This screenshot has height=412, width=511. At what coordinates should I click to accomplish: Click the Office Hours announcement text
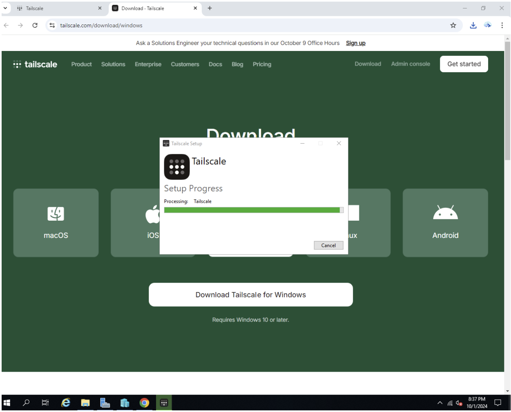pos(238,43)
